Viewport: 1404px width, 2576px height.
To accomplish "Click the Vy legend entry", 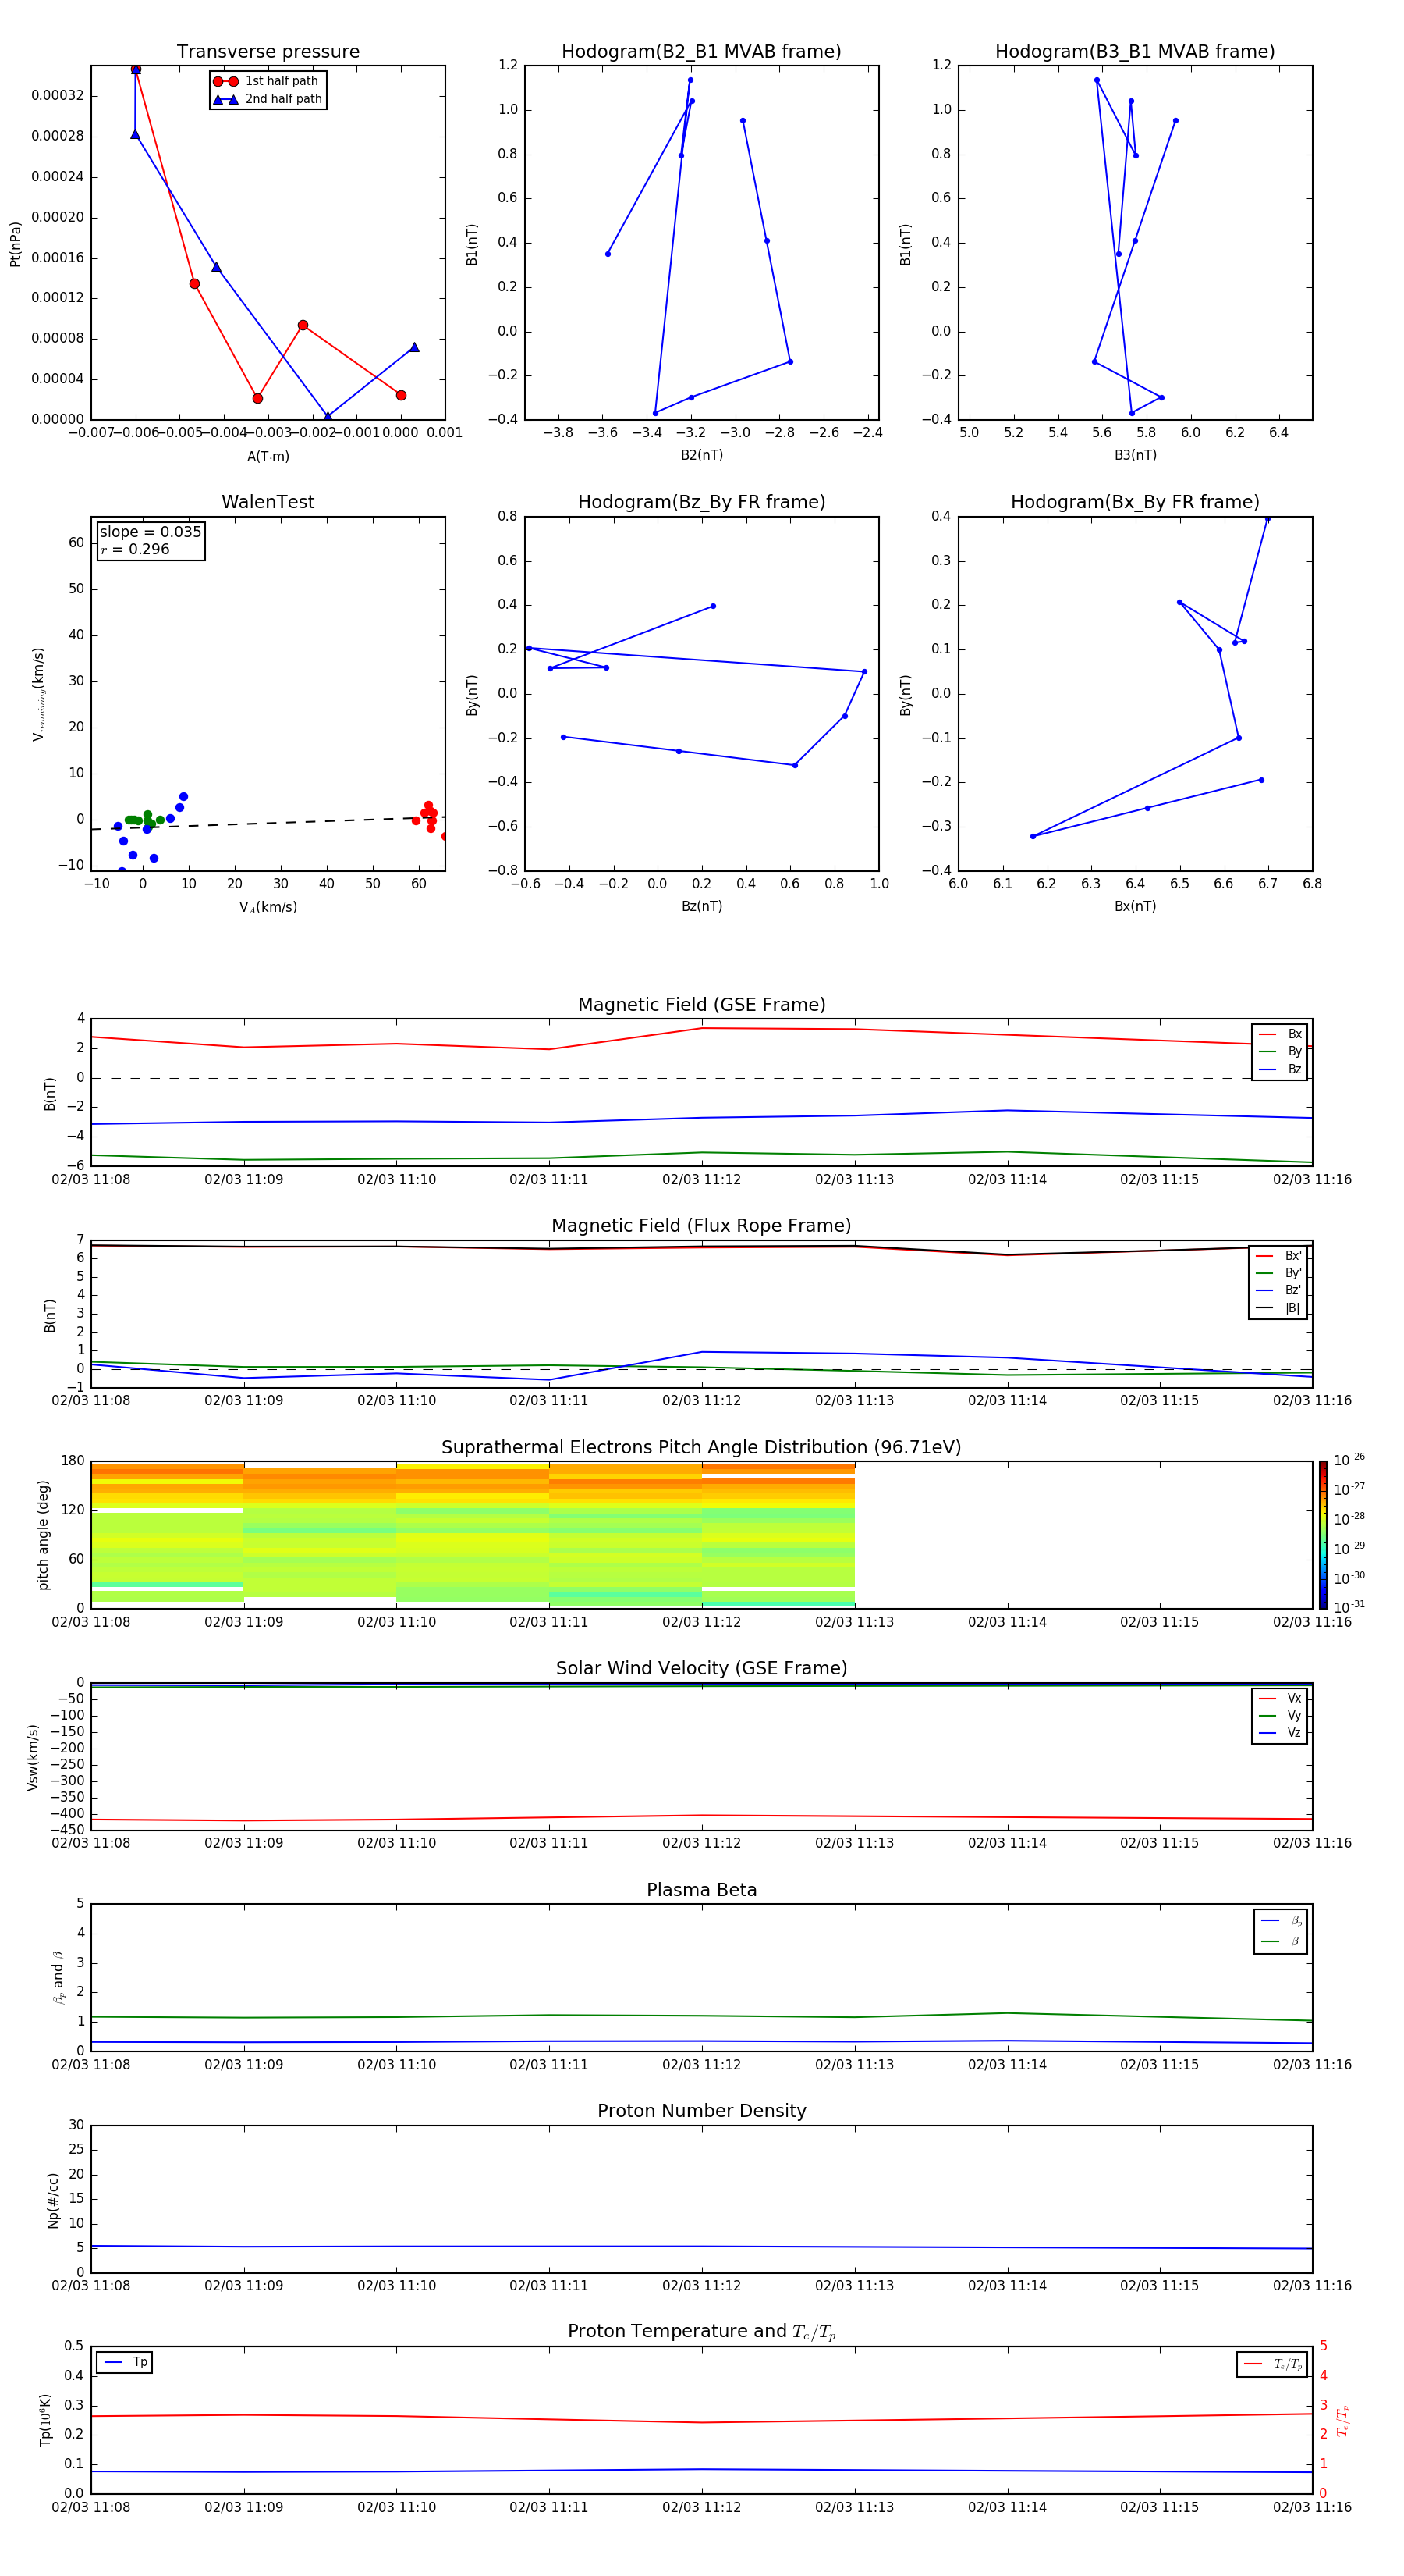I will coord(1280,1715).
